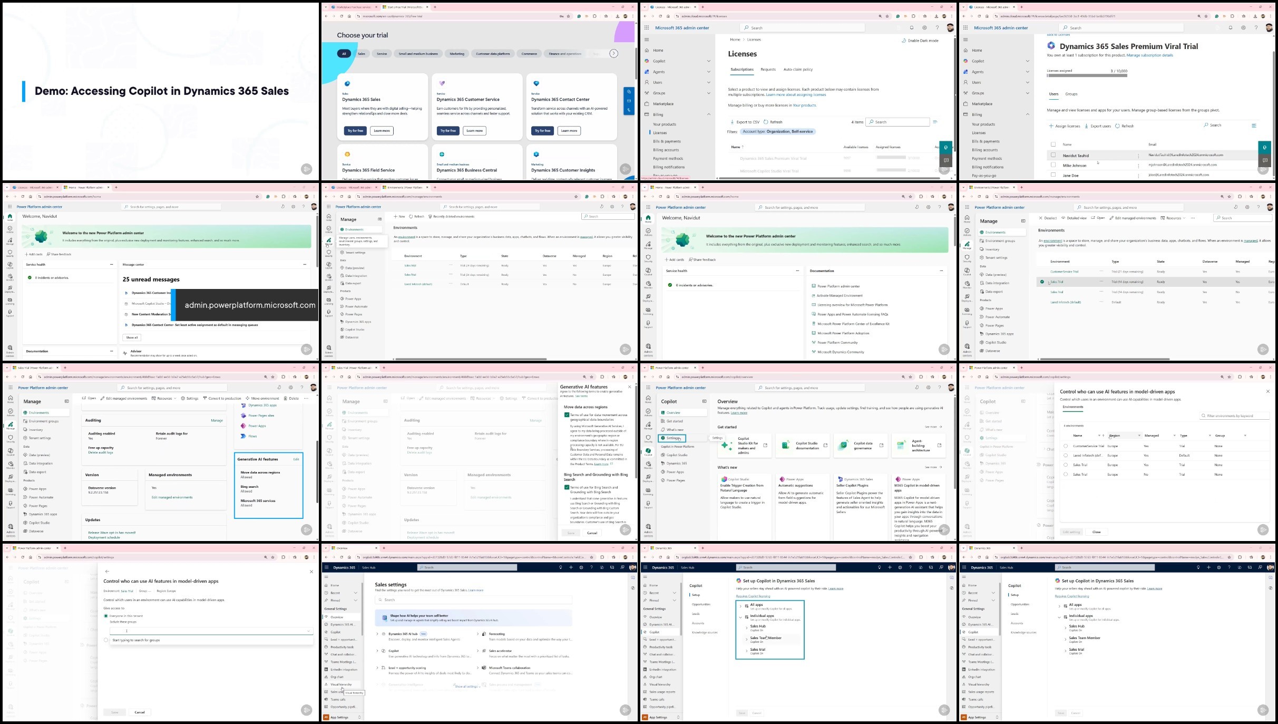Open the Manage subscription details link
Image resolution: width=1278 pixels, height=724 pixels.
click(1149, 55)
